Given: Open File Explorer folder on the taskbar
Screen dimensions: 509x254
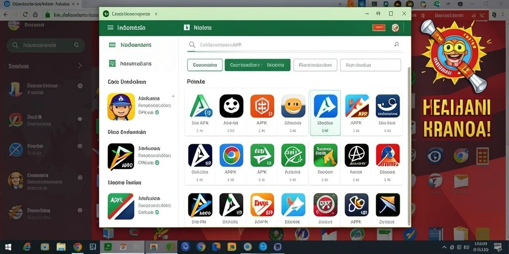Looking at the screenshot, I should point(61,247).
